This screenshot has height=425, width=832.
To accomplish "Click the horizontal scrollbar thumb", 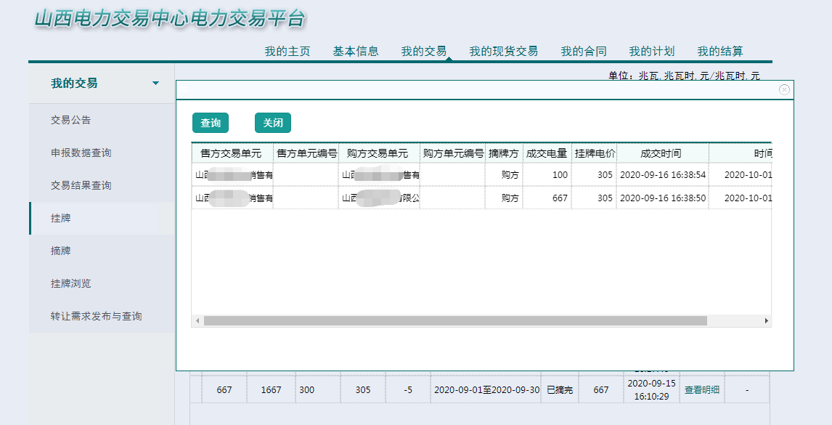I will tap(455, 320).
